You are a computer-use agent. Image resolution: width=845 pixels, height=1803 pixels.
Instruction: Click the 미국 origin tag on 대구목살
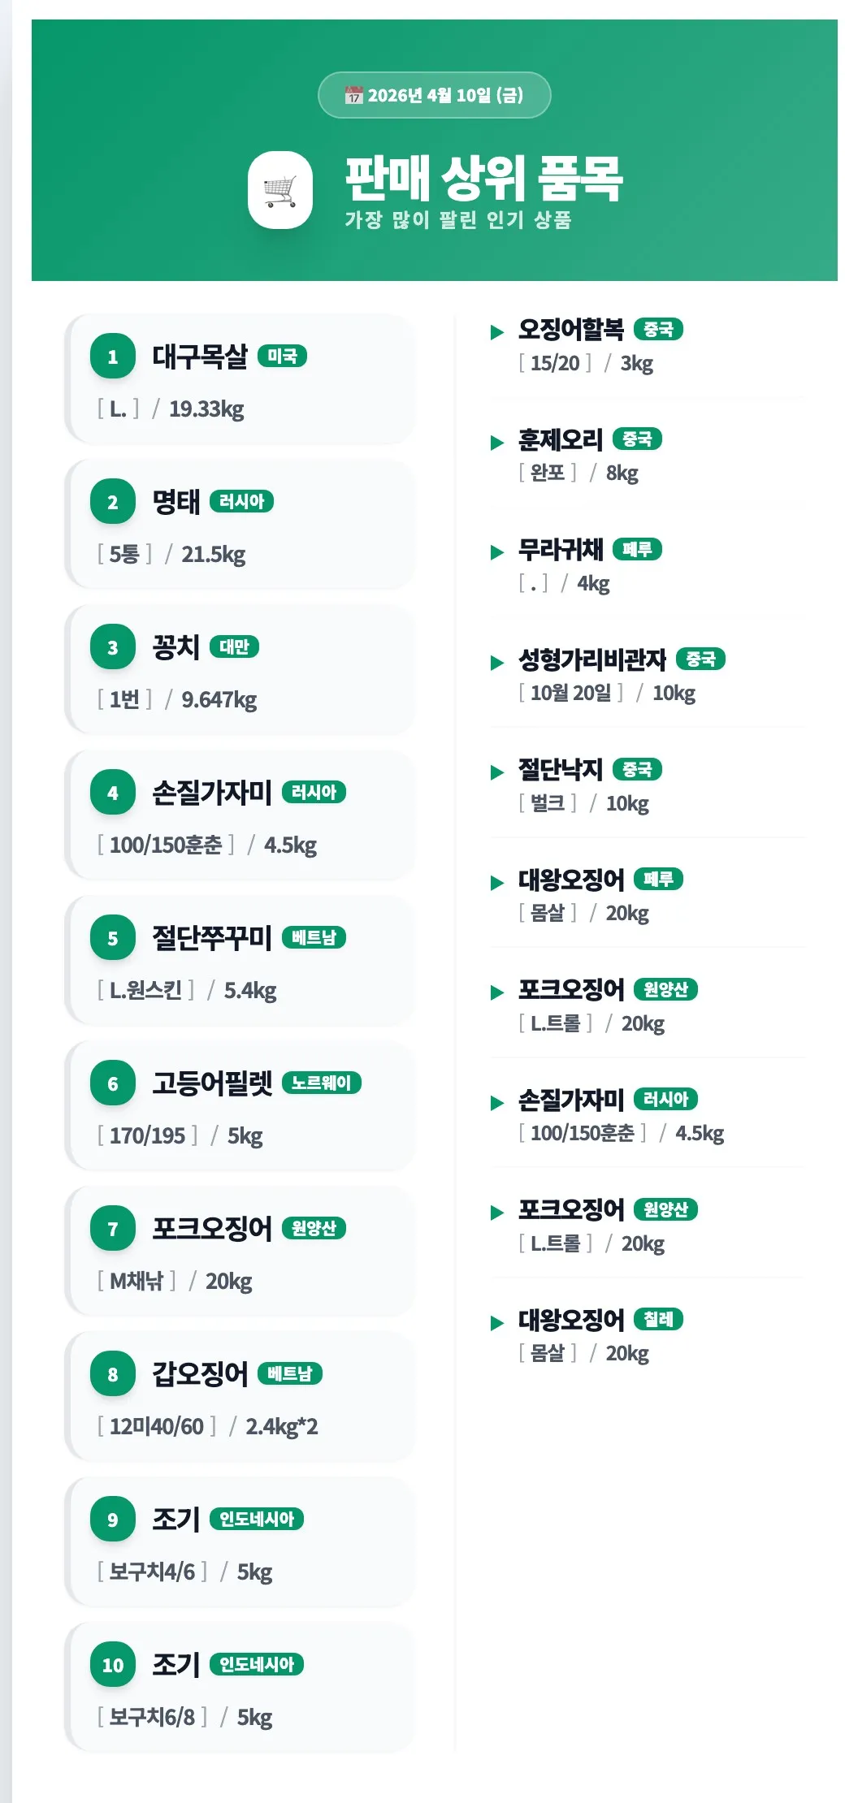coord(282,356)
